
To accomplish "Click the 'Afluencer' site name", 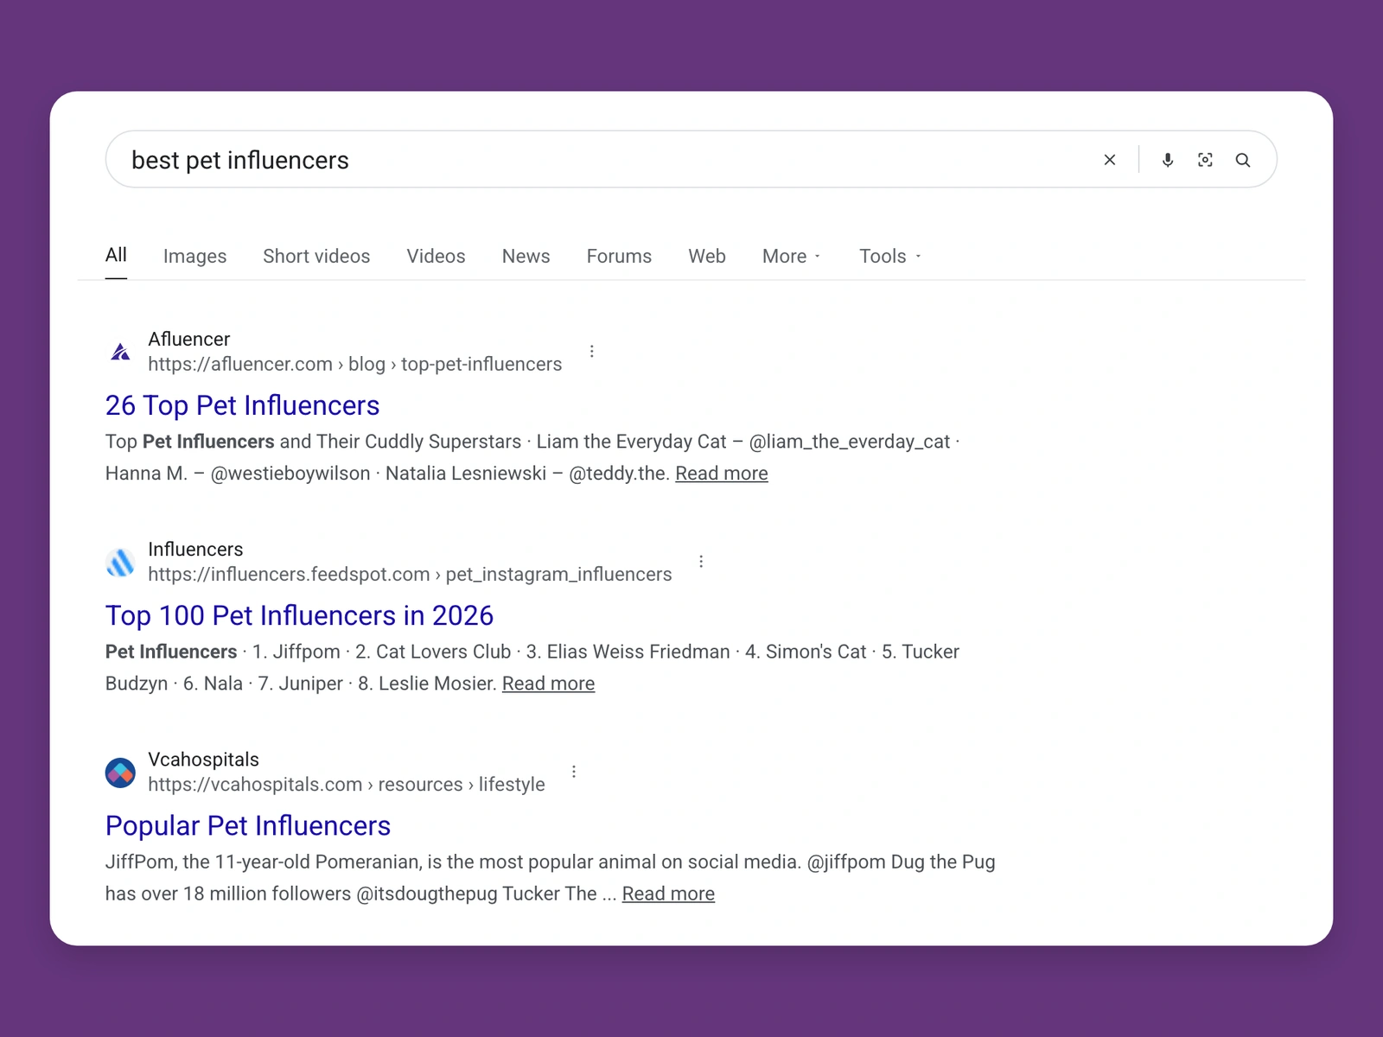I will click(x=188, y=339).
